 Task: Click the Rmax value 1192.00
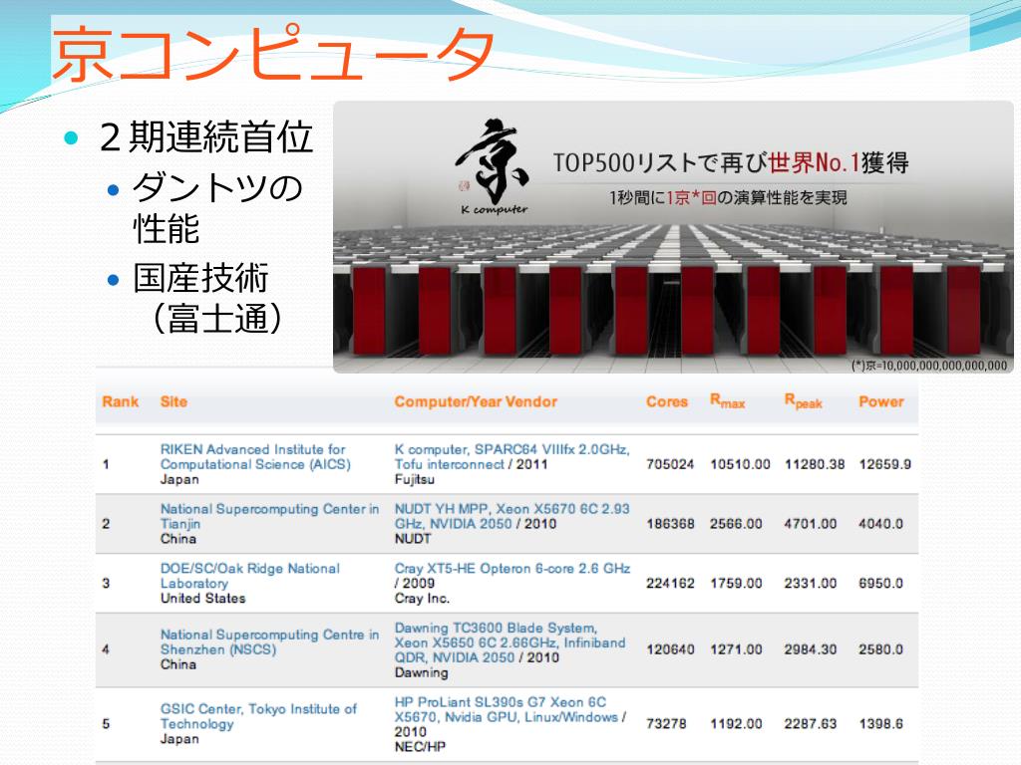pos(736,724)
